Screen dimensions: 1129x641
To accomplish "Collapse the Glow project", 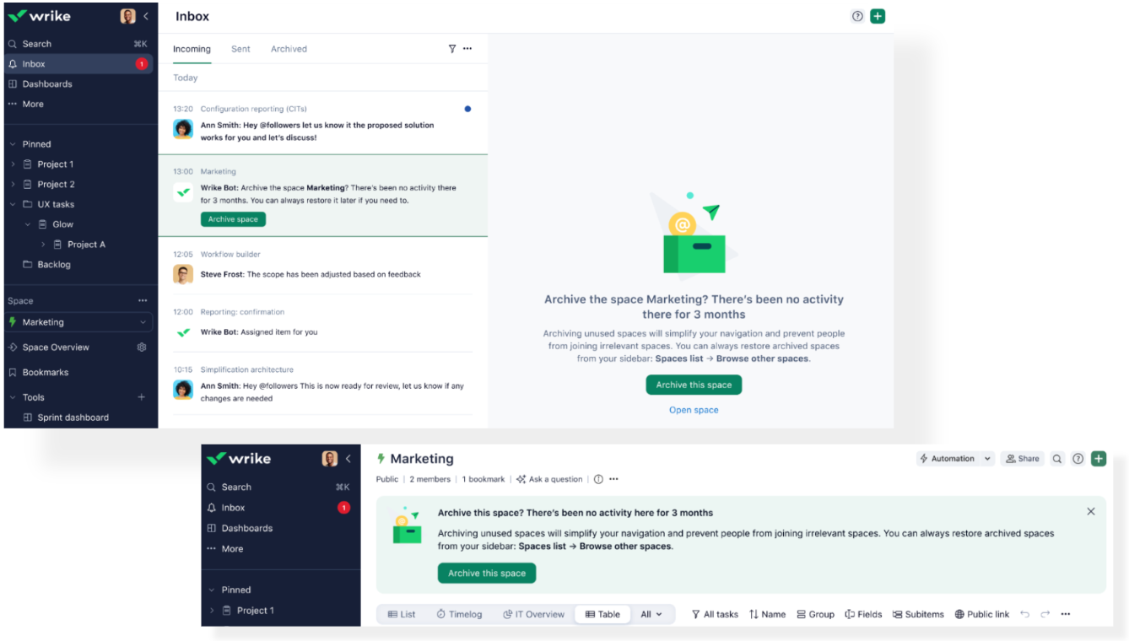I will pyautogui.click(x=28, y=225).
